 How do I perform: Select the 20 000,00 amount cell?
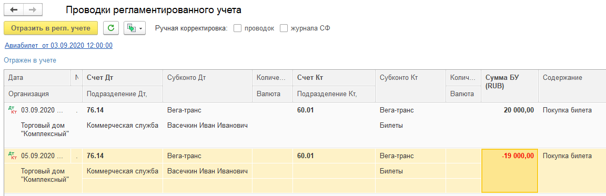coord(509,110)
